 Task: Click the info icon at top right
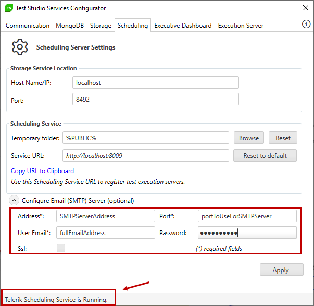(306, 24)
